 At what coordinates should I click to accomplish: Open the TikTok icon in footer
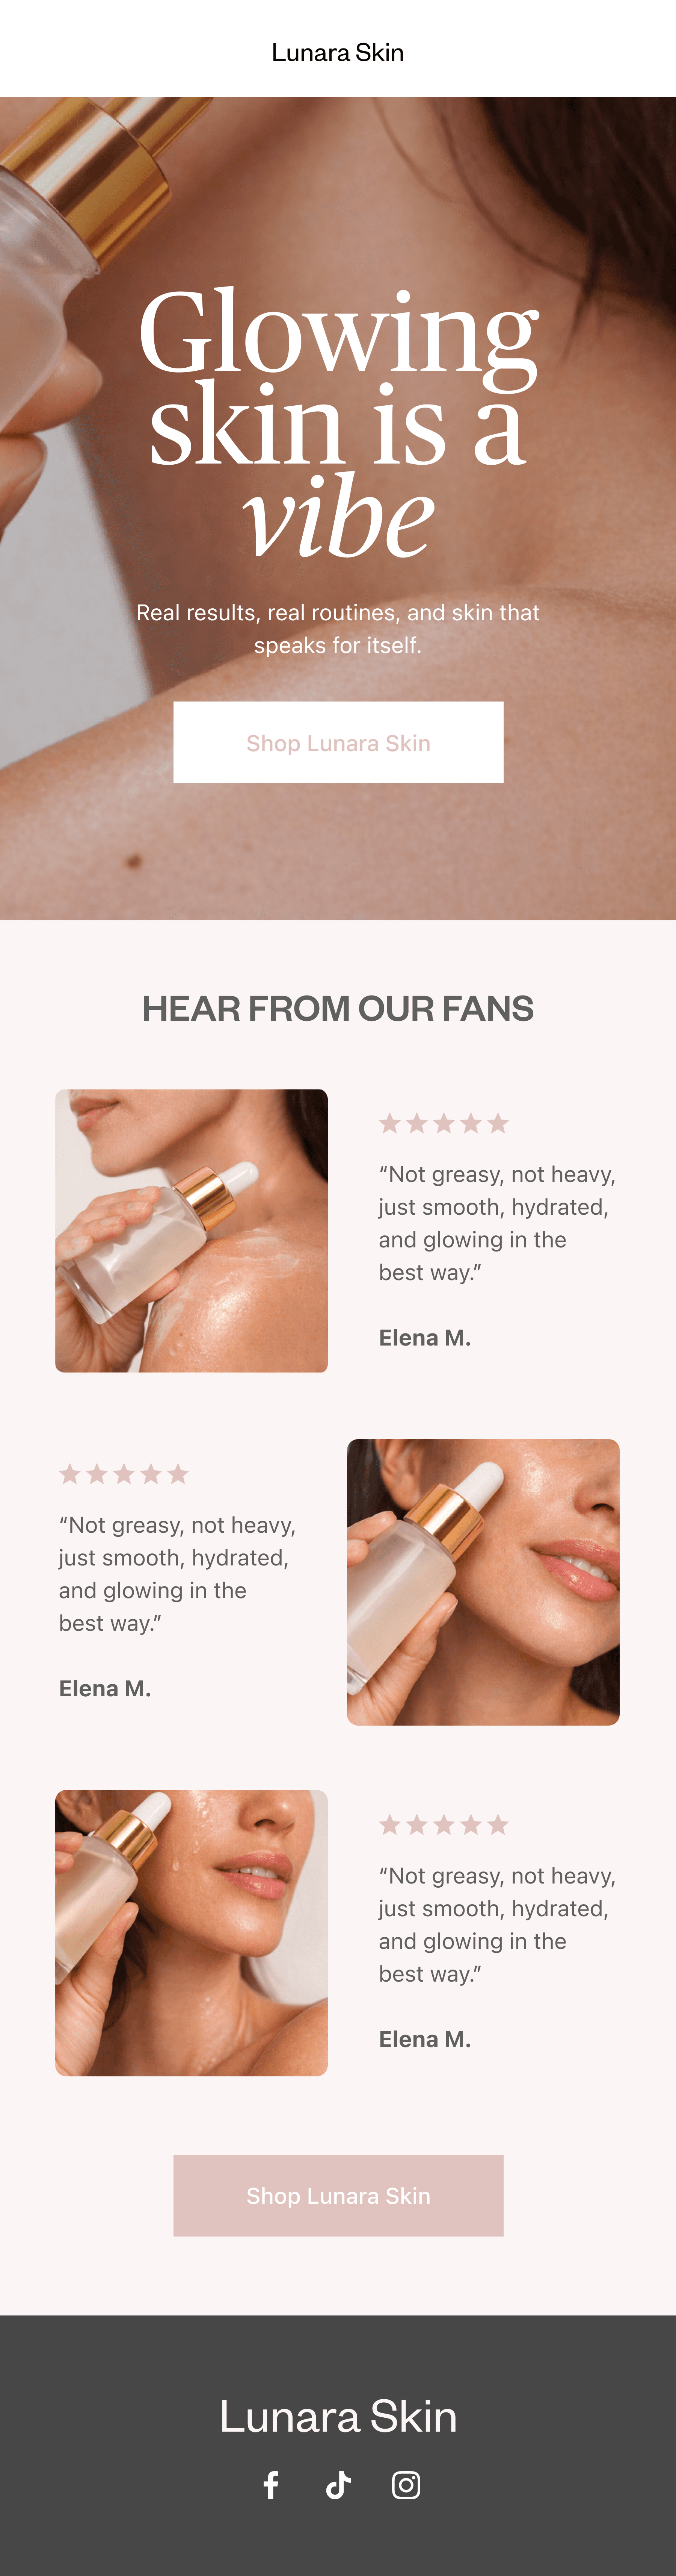(x=338, y=2485)
